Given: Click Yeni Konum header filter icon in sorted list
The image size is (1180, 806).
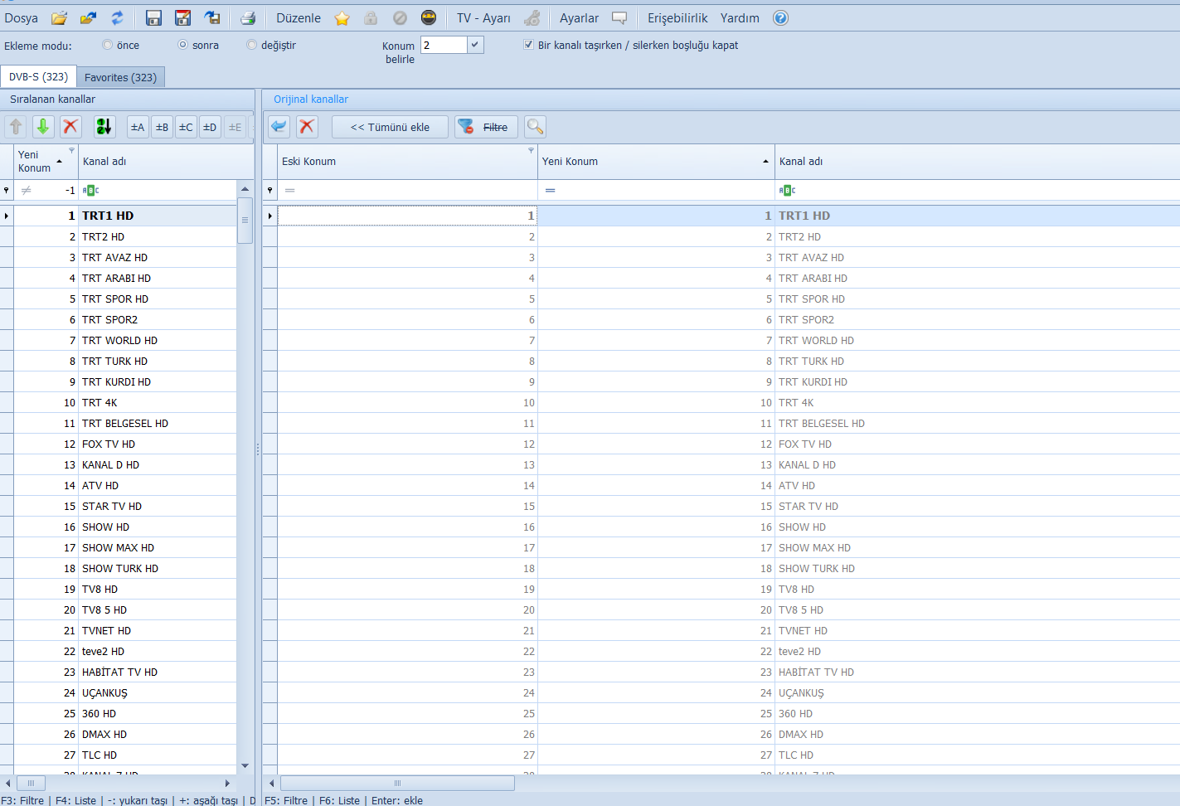Looking at the screenshot, I should coord(71,150).
